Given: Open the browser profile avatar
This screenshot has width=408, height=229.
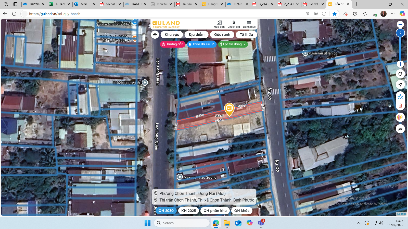Looking at the screenshot, I should 384,14.
